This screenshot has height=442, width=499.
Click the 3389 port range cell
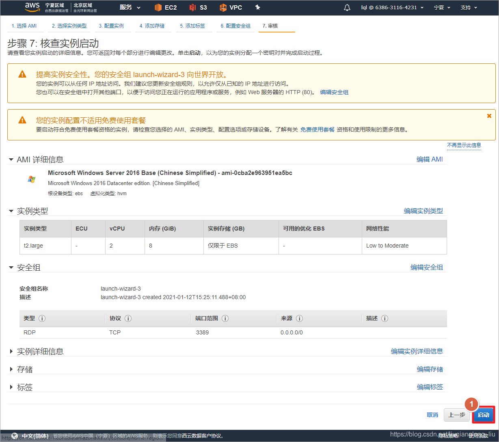(202, 332)
